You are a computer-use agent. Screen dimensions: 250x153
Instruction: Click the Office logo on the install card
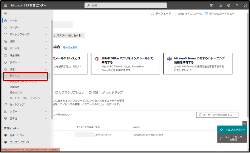pyautogui.click(x=97, y=59)
